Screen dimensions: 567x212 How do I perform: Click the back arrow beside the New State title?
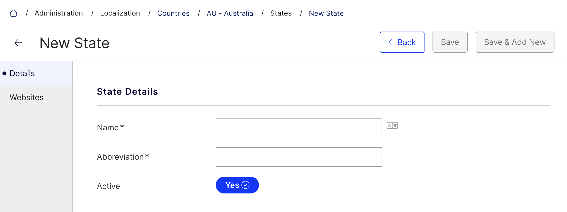pyautogui.click(x=18, y=43)
